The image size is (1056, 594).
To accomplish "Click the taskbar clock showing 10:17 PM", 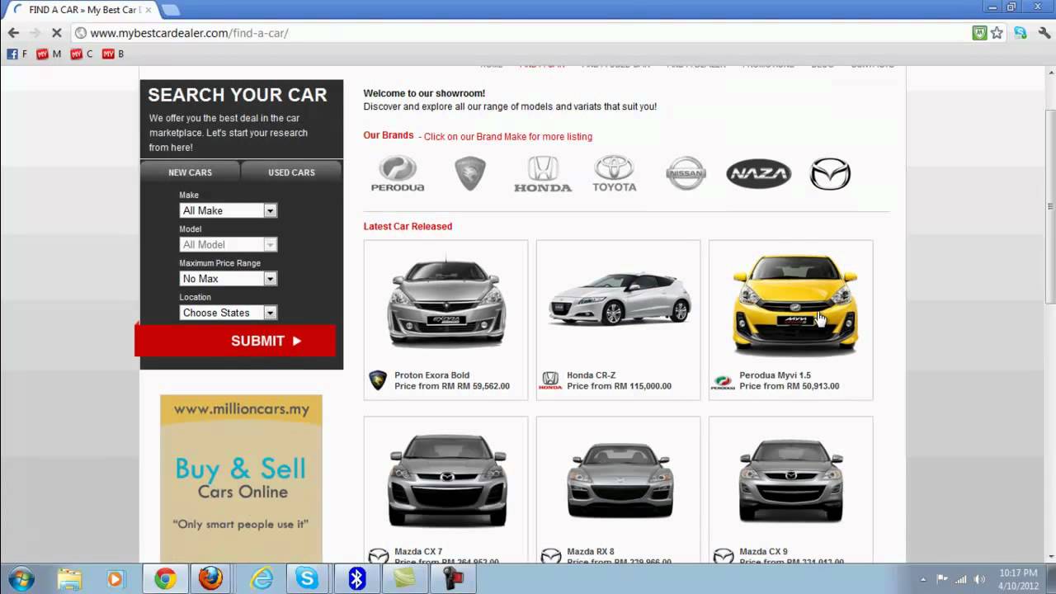I will point(1018,579).
